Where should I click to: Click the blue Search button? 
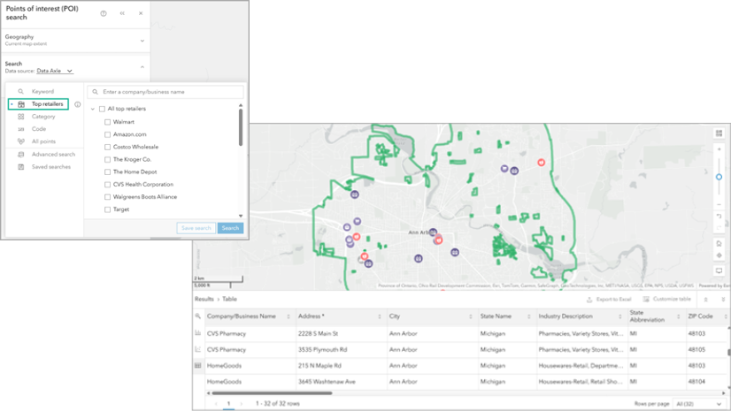pos(230,228)
